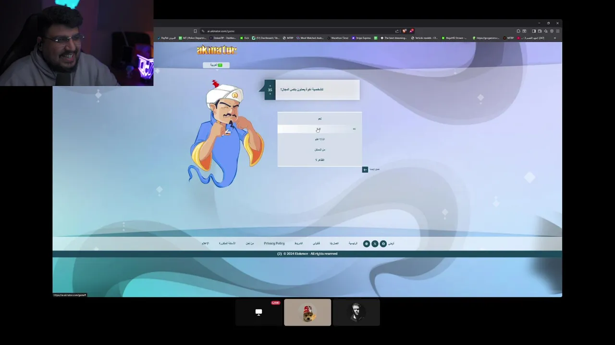This screenshot has width=615, height=345.
Task: Open the Most Watched Arab bookmark
Action: point(310,38)
